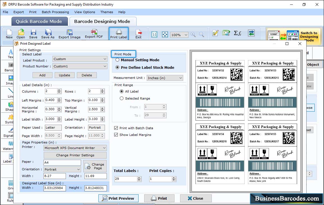Select the Watermark tool in sidebar
324x205 pixels.
click(9, 146)
